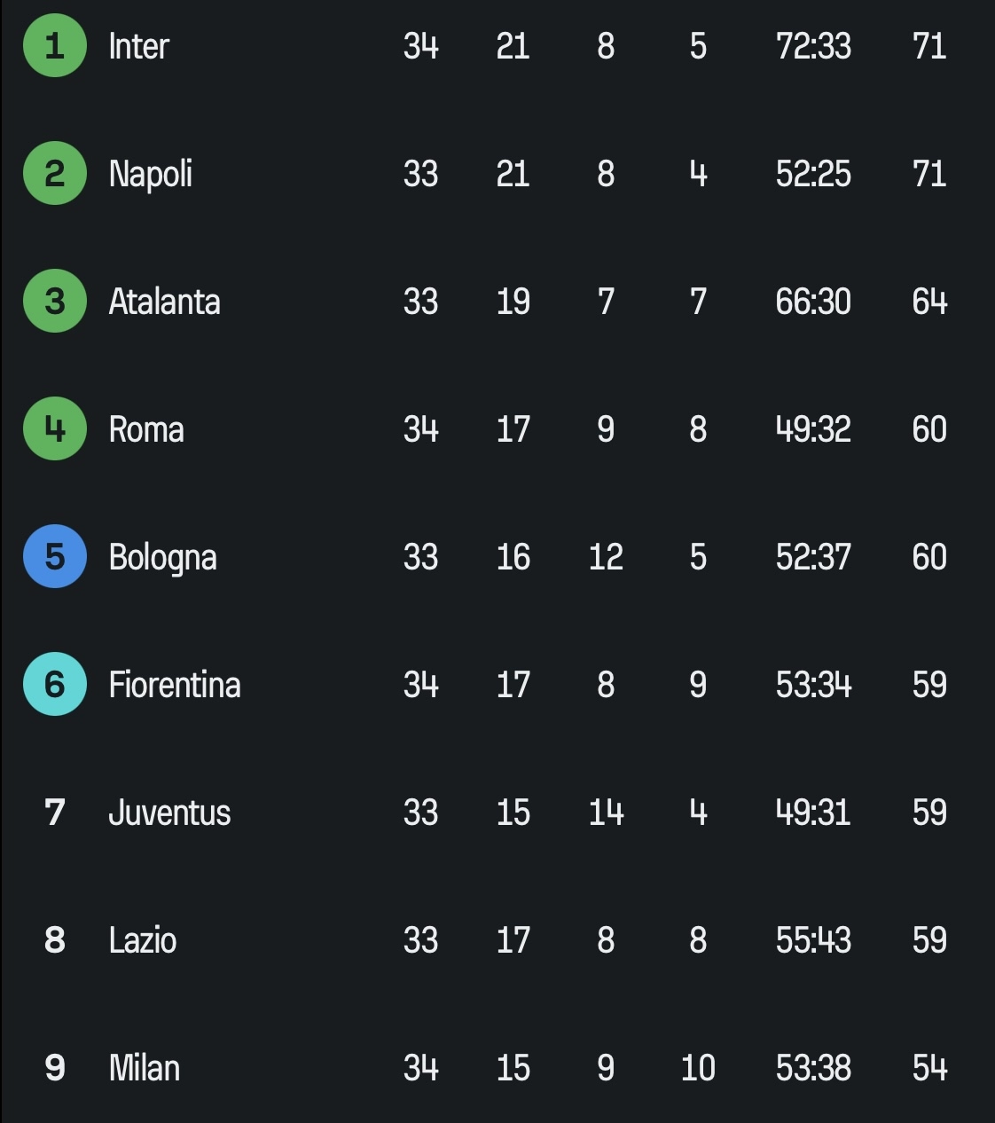Open the Bologna team entry
Image resolution: width=995 pixels, height=1123 pixels.
point(162,557)
